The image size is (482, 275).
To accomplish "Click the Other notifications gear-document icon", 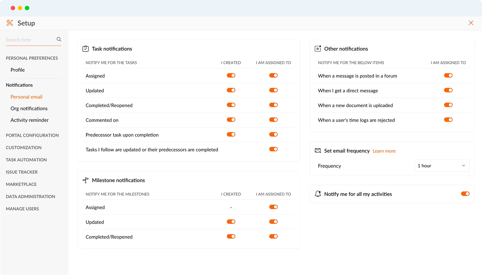I will coord(318,48).
